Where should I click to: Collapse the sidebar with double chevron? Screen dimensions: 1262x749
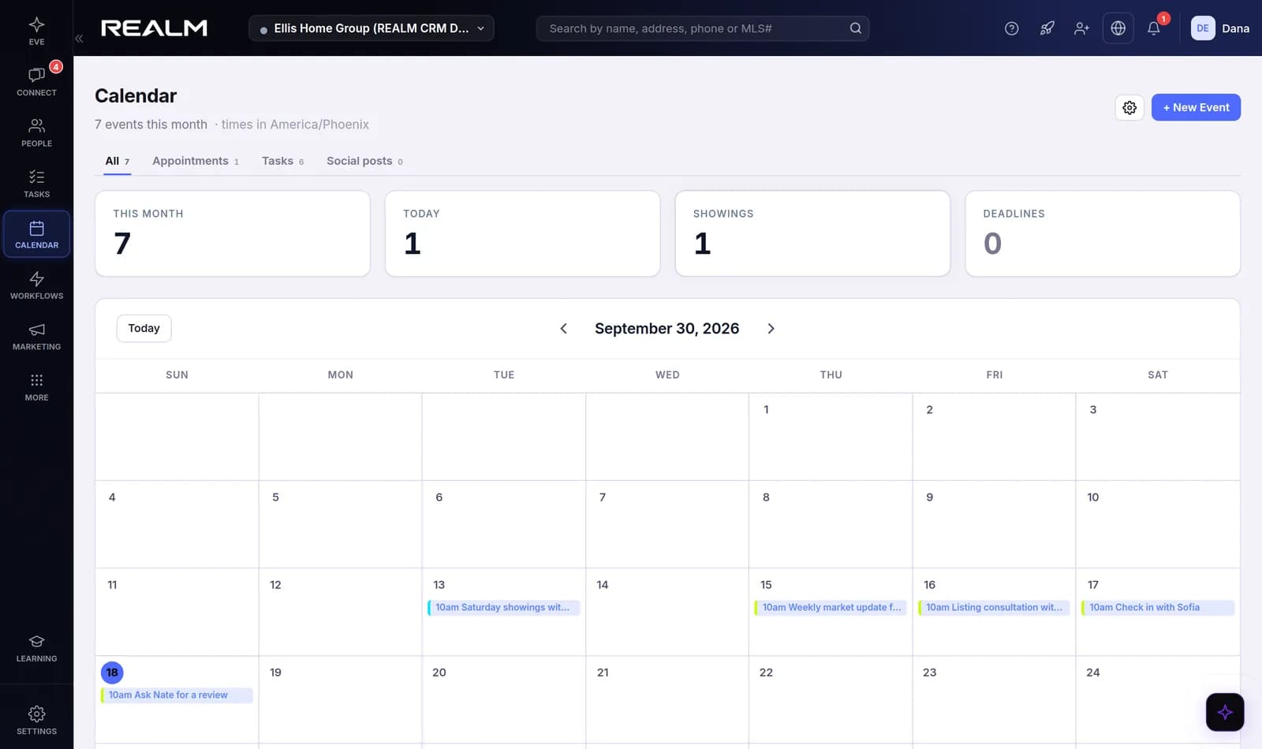[79, 38]
